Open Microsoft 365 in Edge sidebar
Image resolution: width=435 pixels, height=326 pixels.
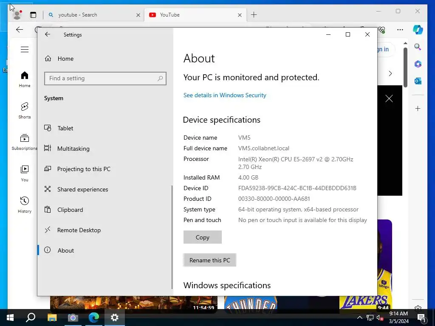[418, 64]
